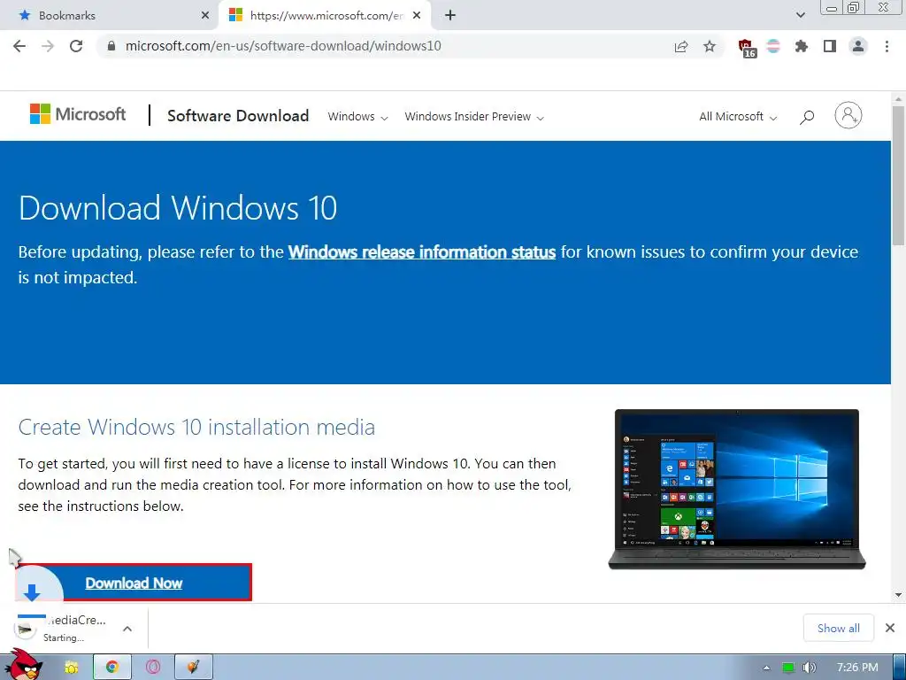Click the browser forward arrow

tap(48, 46)
